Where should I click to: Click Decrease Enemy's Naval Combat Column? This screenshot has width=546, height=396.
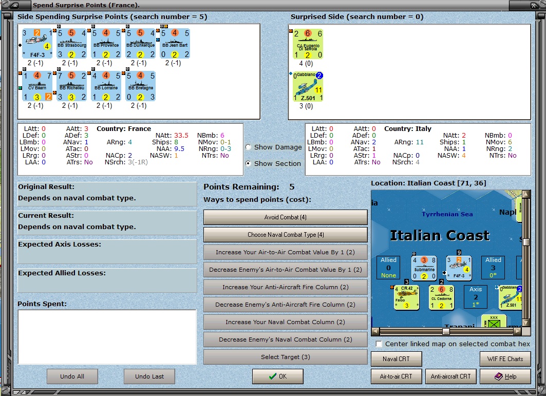tap(285, 340)
